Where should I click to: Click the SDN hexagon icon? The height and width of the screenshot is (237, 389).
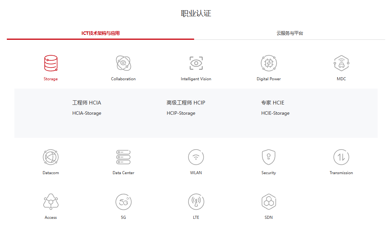click(x=269, y=201)
